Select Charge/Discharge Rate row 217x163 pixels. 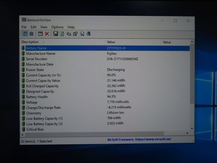pos(106,107)
